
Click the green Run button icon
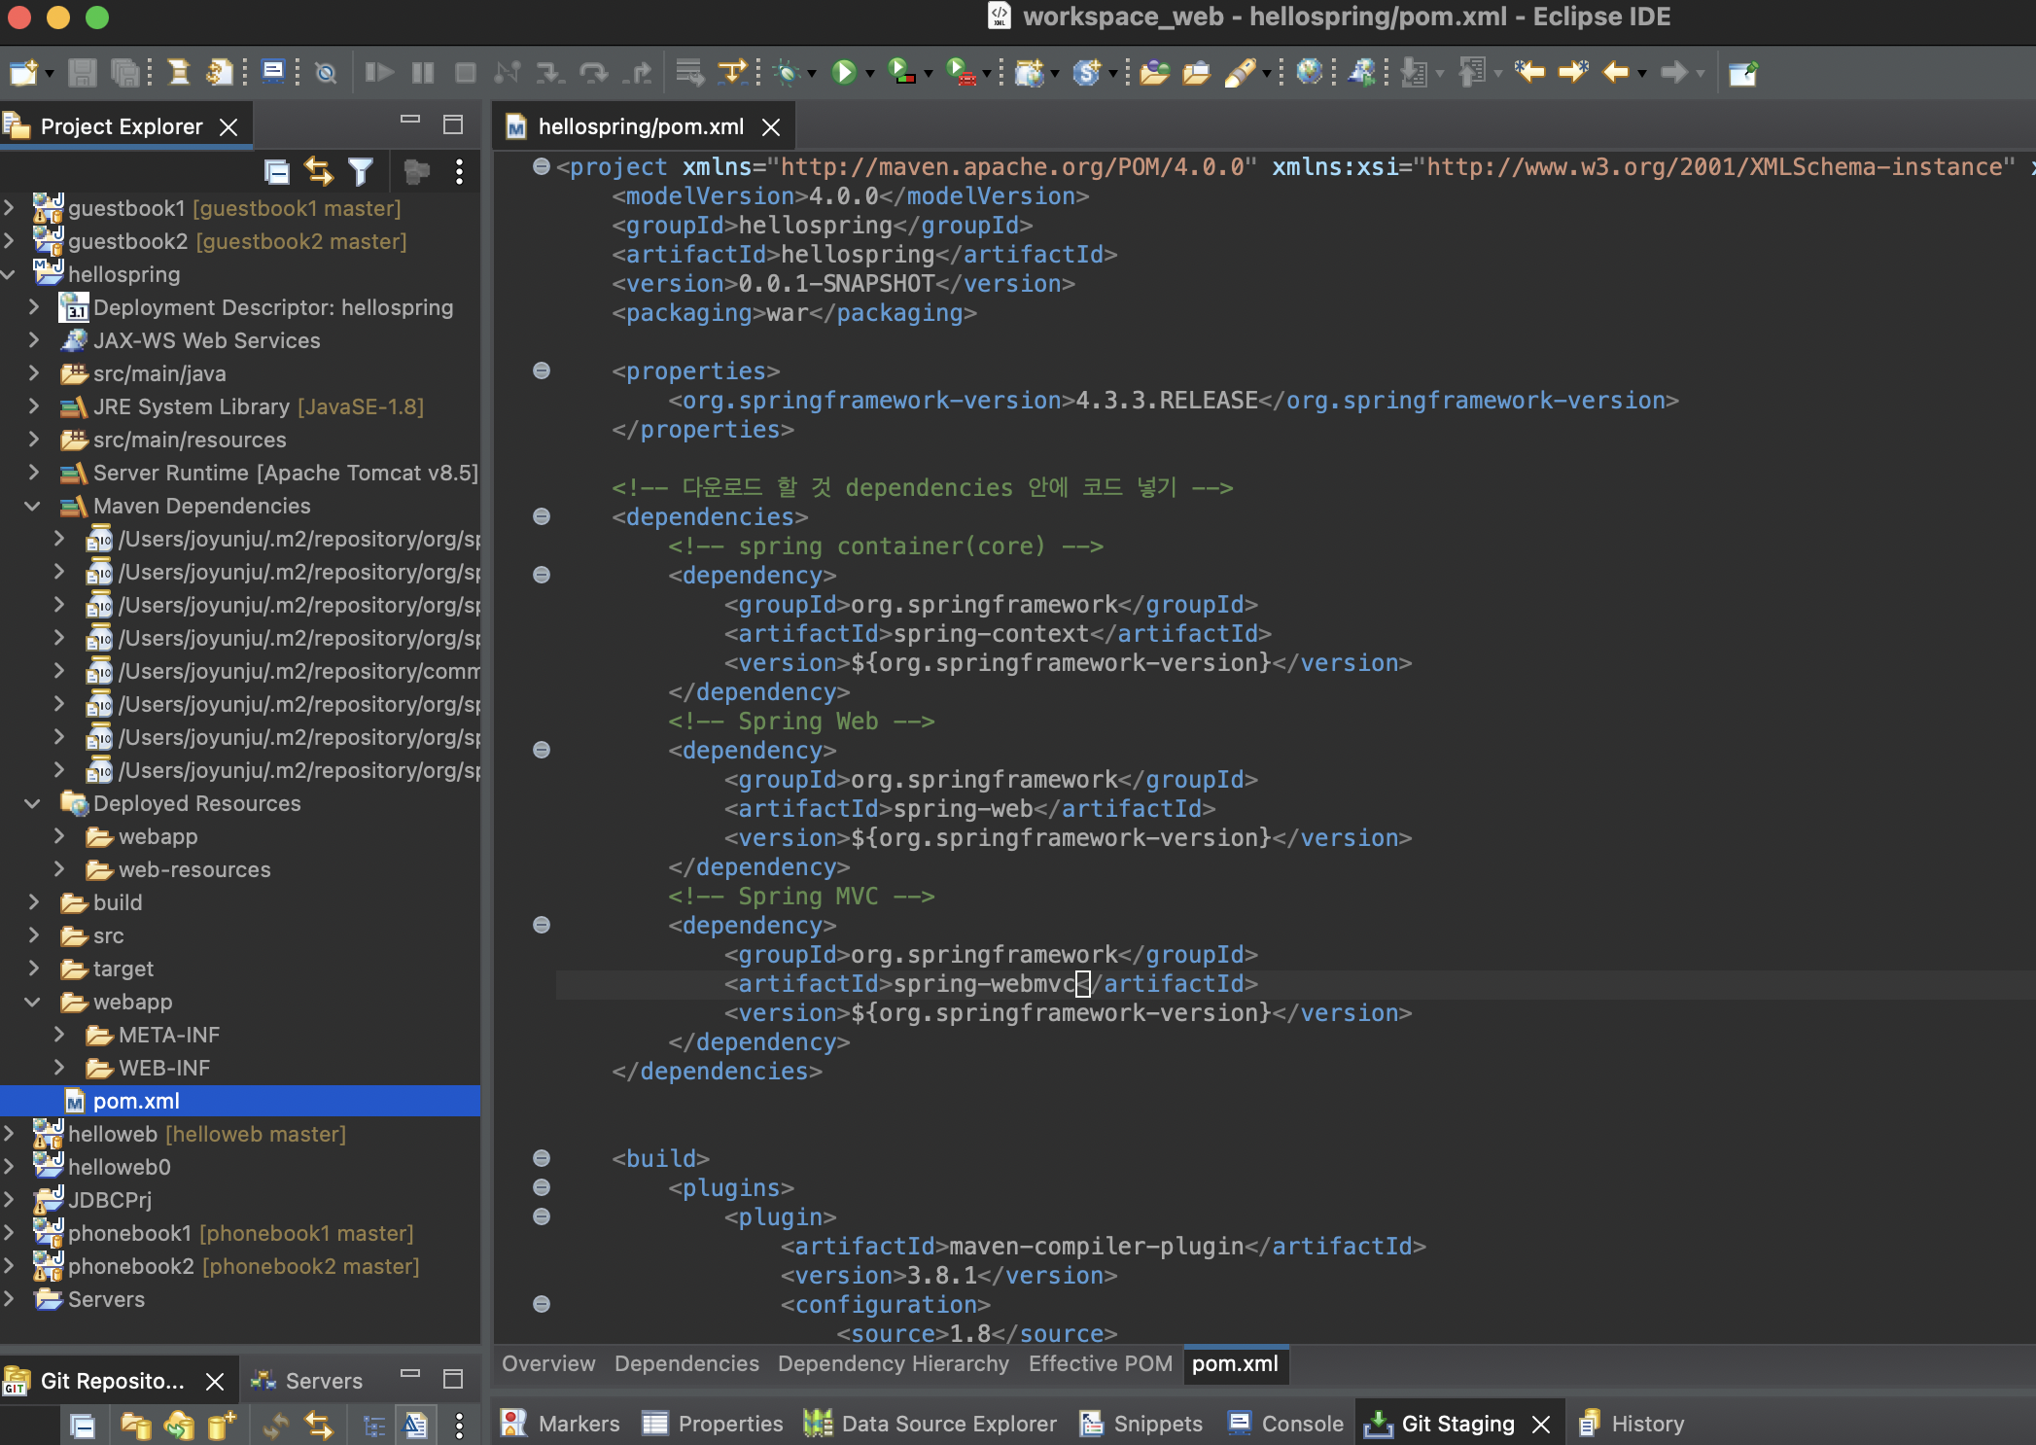pyautogui.click(x=844, y=73)
